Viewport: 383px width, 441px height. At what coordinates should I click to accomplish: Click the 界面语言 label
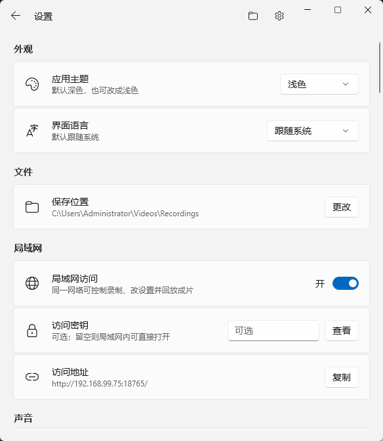click(x=70, y=126)
